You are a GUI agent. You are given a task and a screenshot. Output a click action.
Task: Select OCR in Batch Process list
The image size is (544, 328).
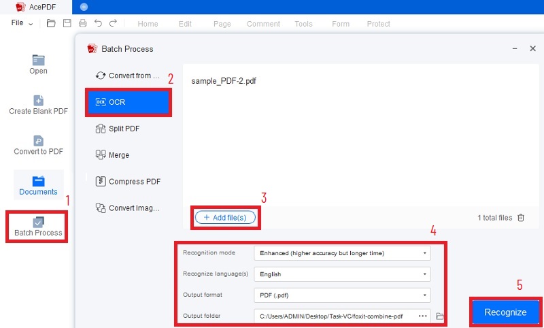tap(128, 102)
